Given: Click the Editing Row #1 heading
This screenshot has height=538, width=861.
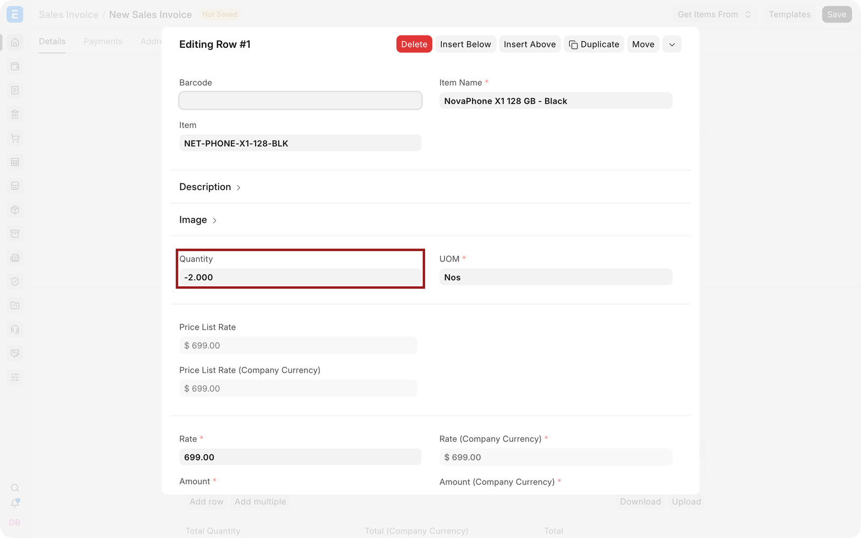Looking at the screenshot, I should pos(215,44).
